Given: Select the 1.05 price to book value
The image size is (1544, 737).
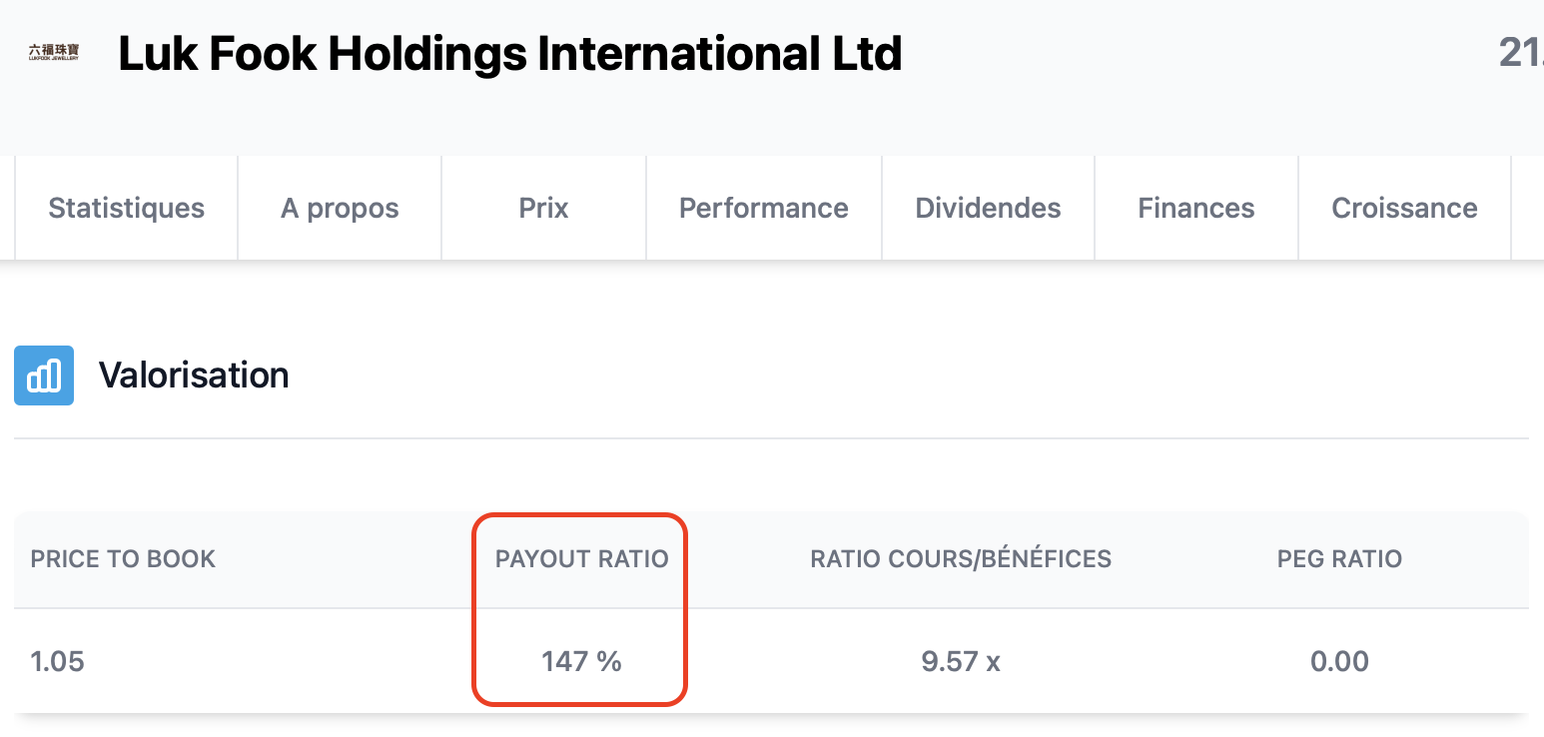Looking at the screenshot, I should coord(57,661).
